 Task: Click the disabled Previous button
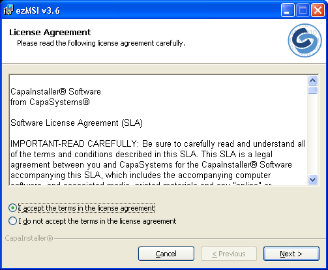tap(229, 254)
